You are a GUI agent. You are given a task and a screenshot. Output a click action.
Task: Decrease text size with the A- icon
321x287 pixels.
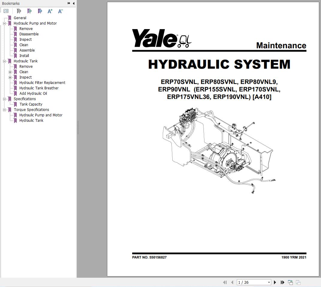60,11
